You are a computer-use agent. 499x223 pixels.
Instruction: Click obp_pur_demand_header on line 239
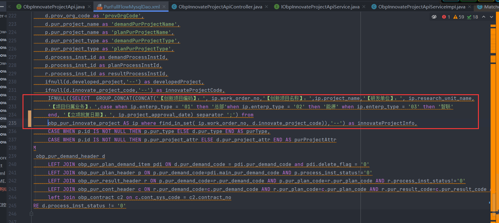pyautogui.click(x=68, y=156)
